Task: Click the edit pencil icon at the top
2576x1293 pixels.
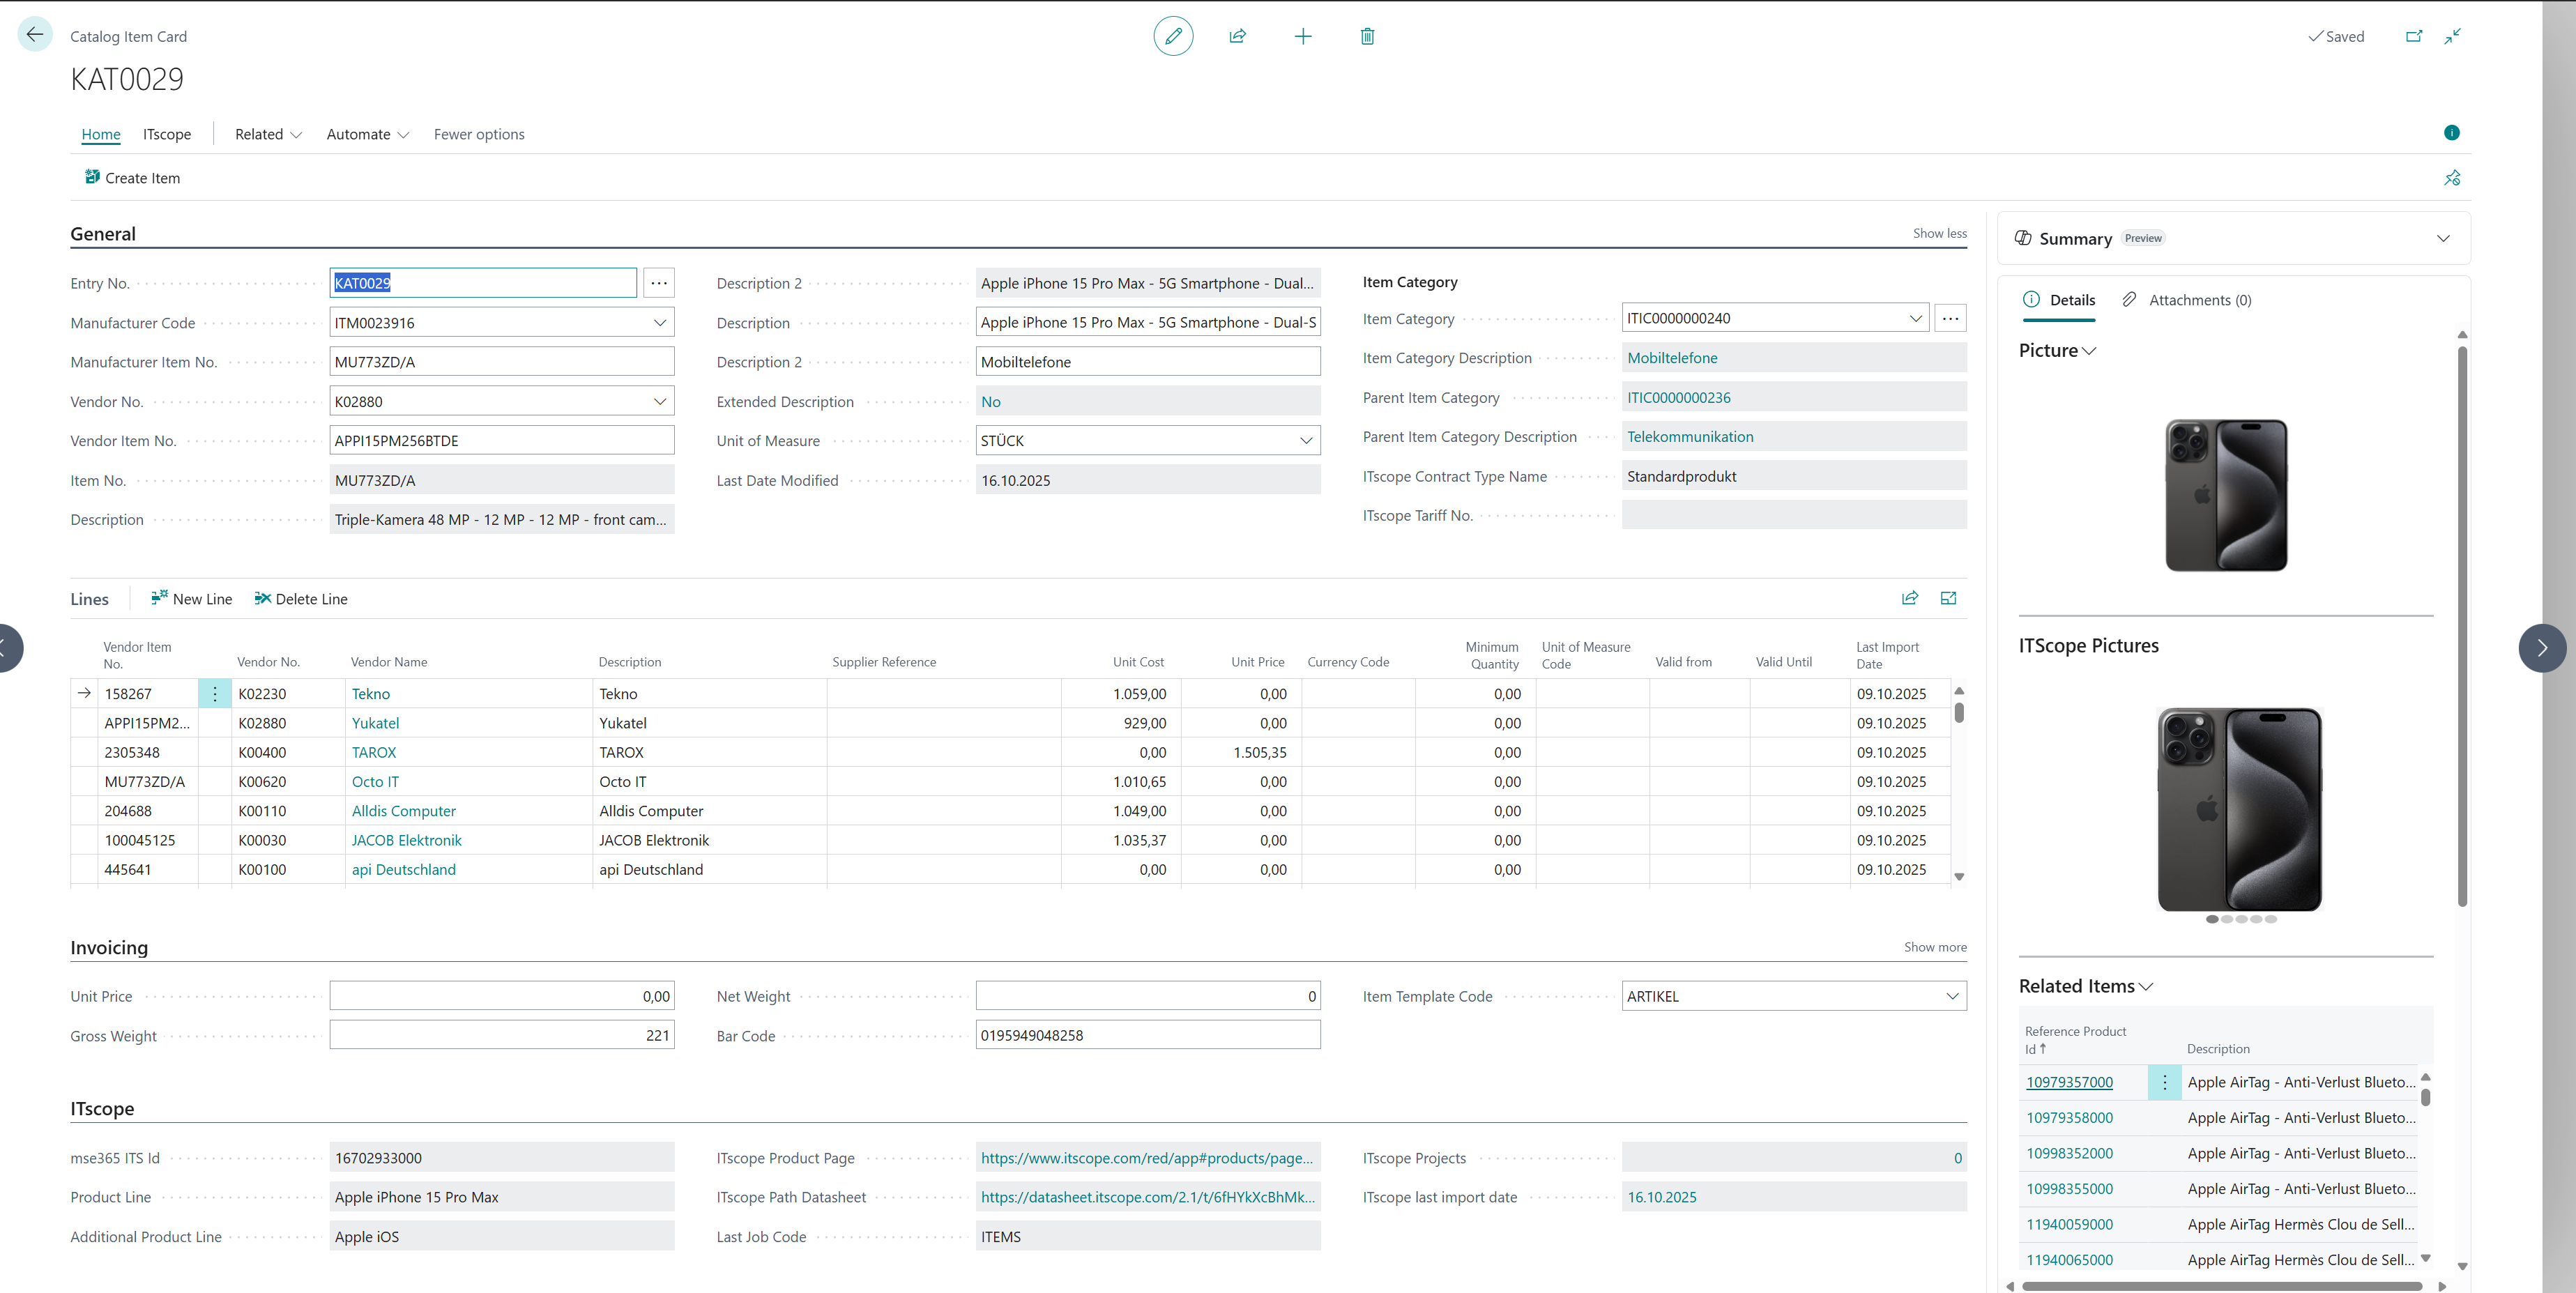Action: pyautogui.click(x=1174, y=36)
